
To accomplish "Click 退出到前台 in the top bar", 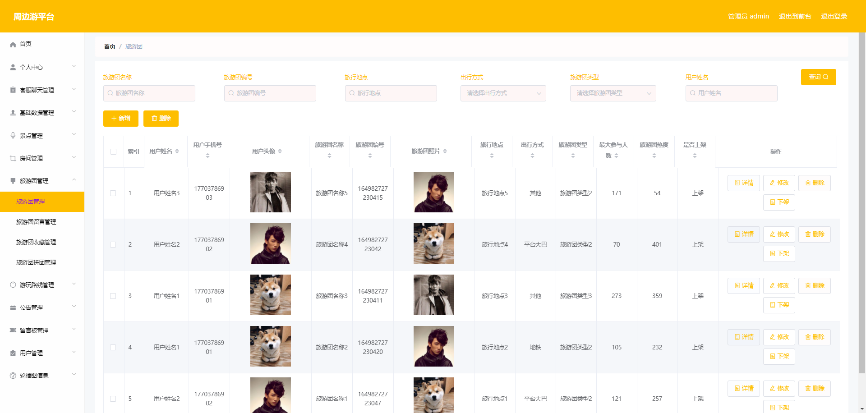I will click(795, 16).
